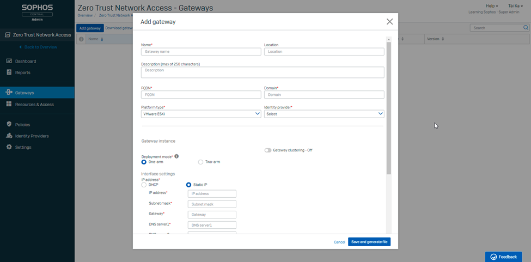The image size is (531, 262).
Task: Click the Gateway input field
Action: coord(212,215)
